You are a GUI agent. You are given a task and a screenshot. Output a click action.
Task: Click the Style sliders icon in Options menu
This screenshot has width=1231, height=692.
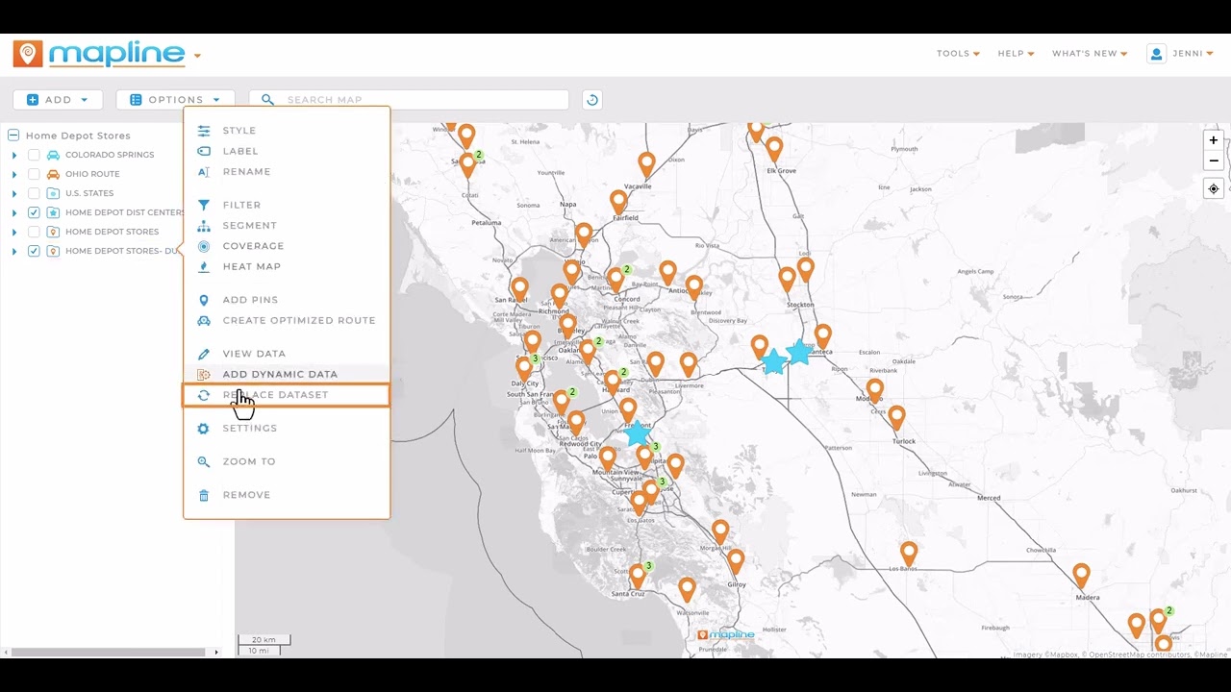[x=204, y=131]
